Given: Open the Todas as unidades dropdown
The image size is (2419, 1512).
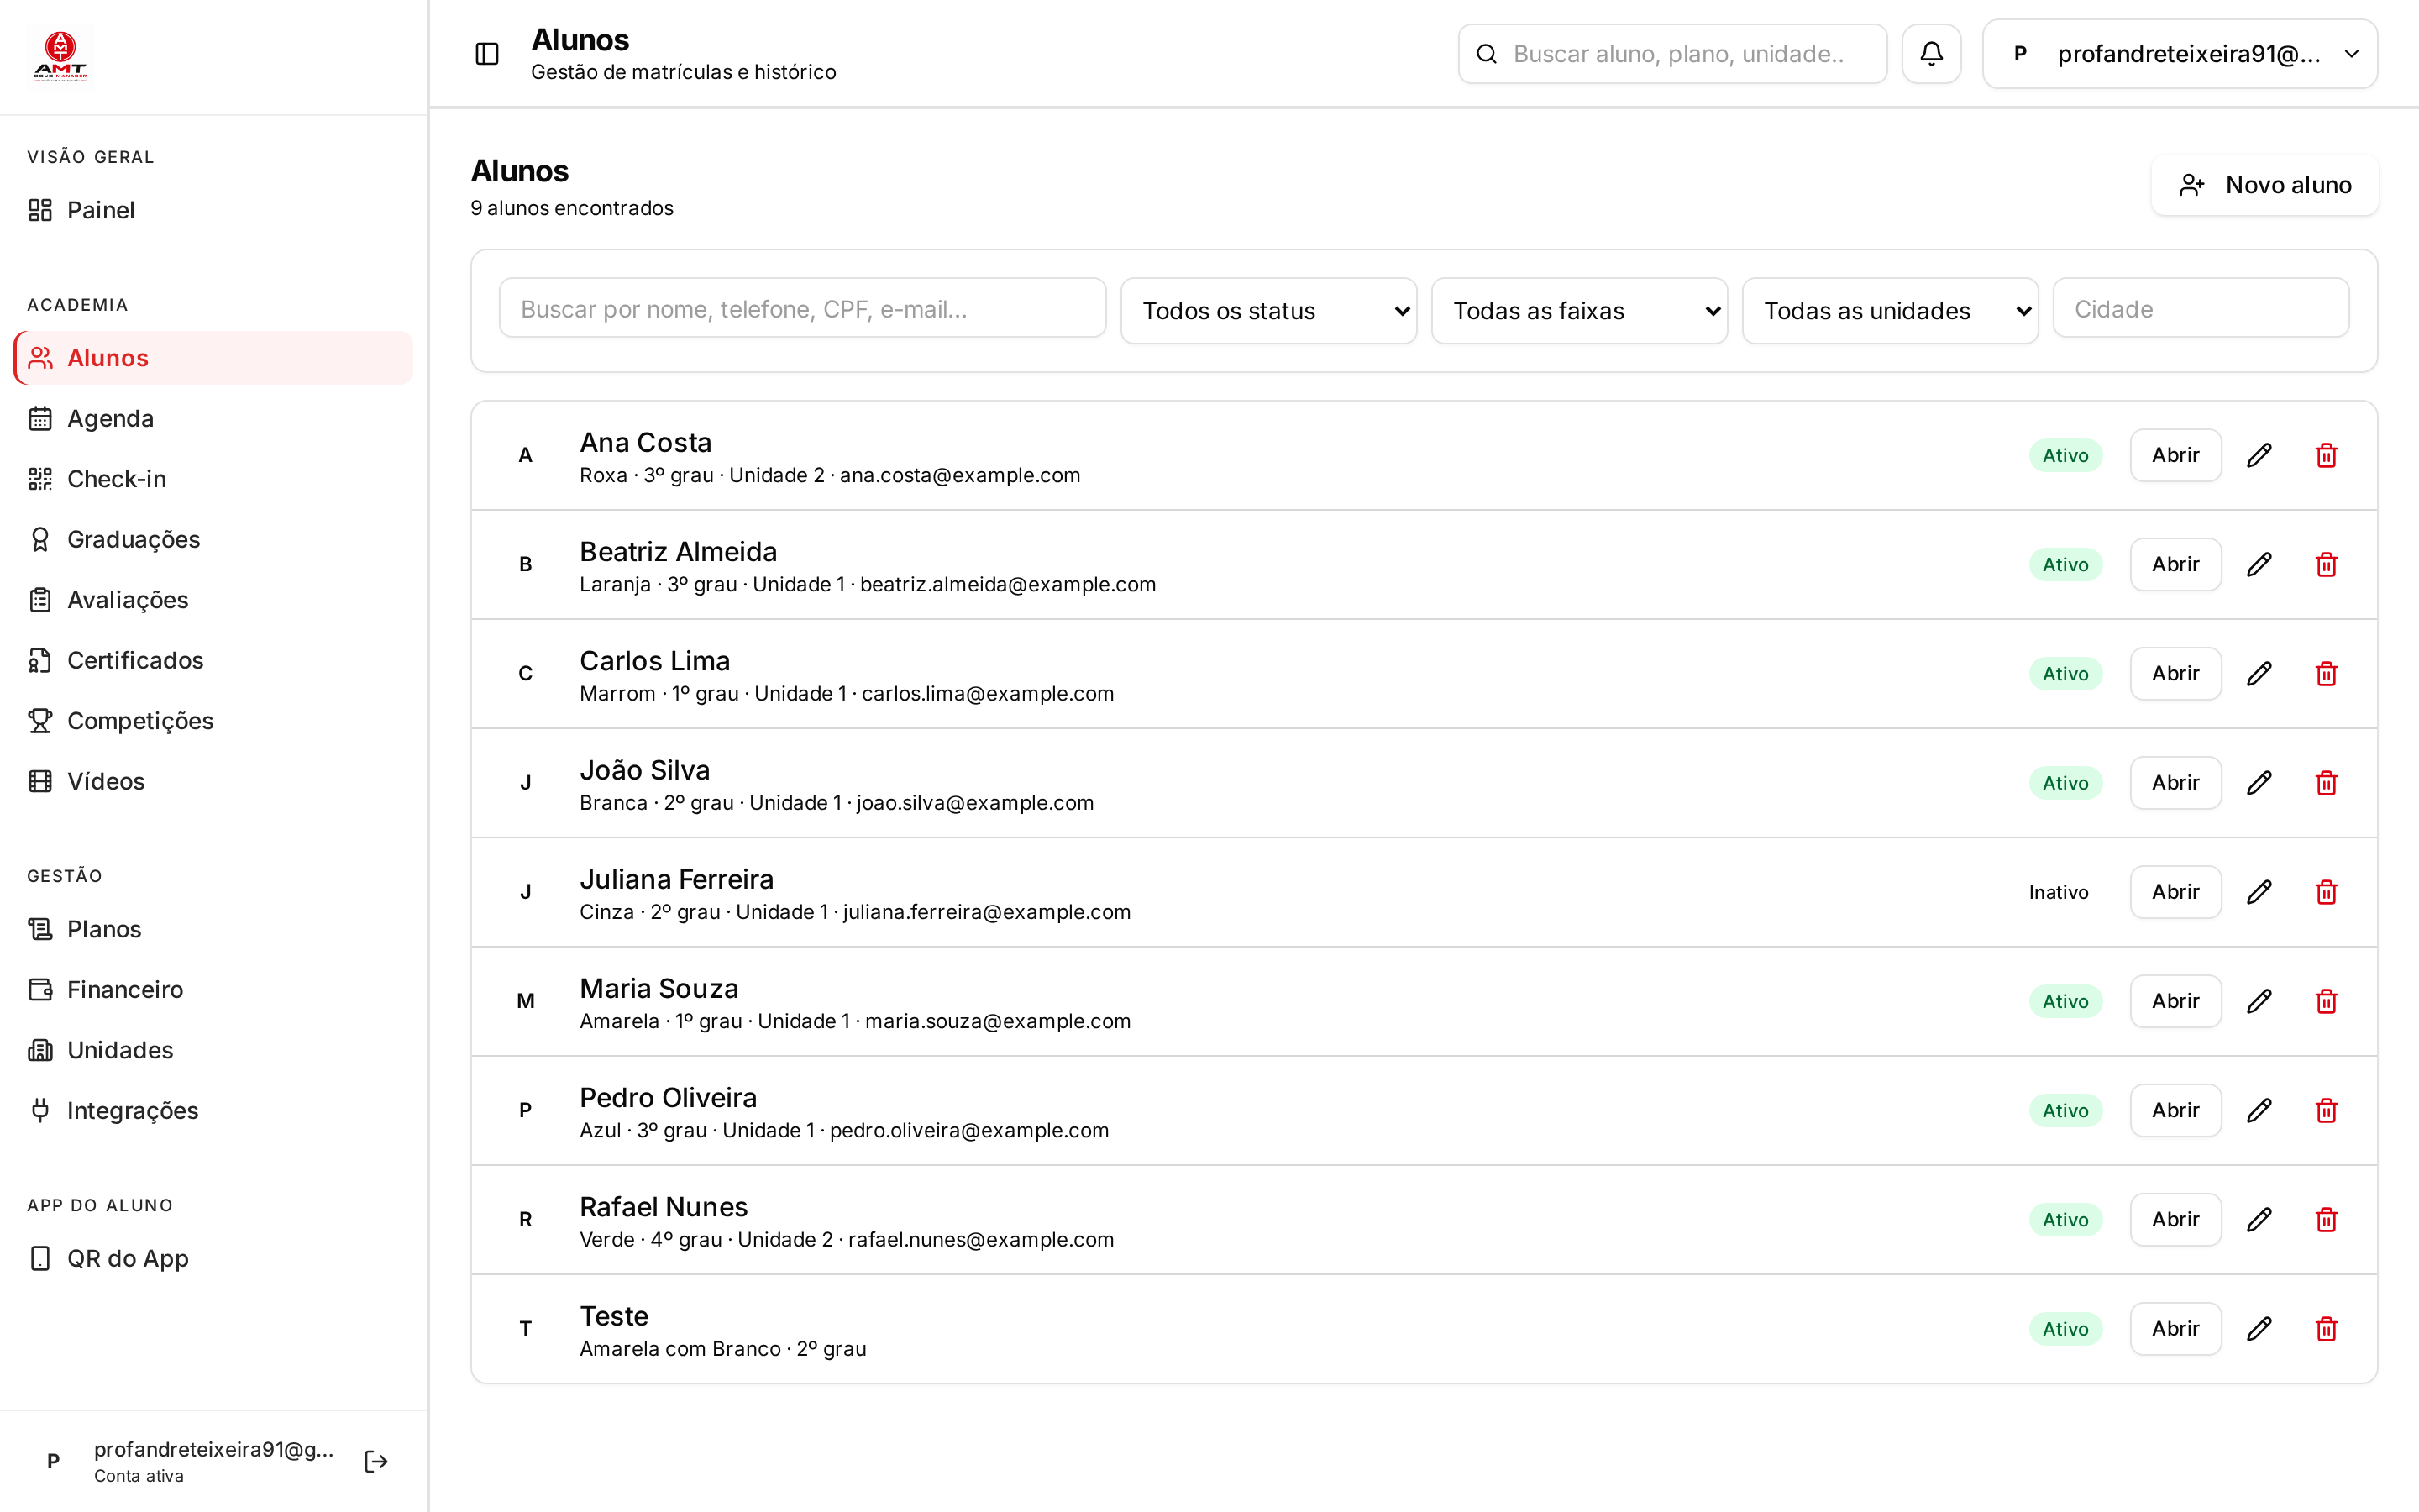Looking at the screenshot, I should (x=1889, y=311).
